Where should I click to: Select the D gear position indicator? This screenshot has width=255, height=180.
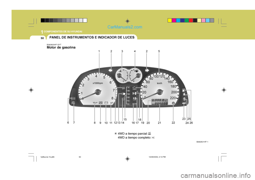[x=129, y=97]
